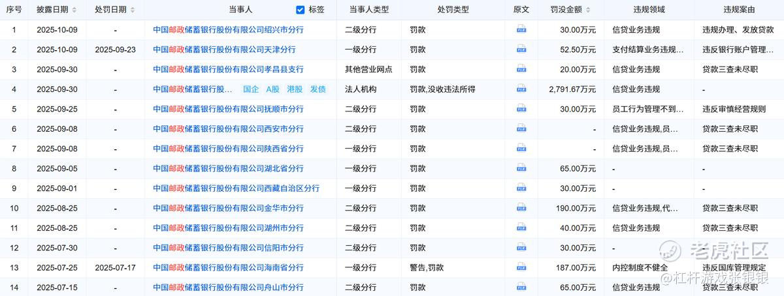Open original file icon for 湖北省分行 row
This screenshot has width=784, height=296.
pos(521,169)
